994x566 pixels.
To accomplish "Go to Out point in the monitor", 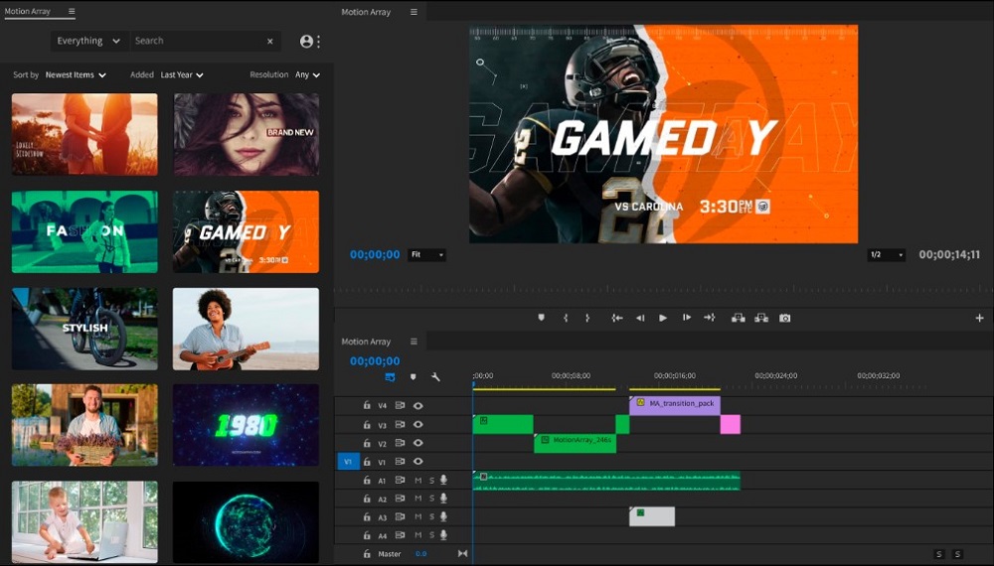I will [710, 318].
